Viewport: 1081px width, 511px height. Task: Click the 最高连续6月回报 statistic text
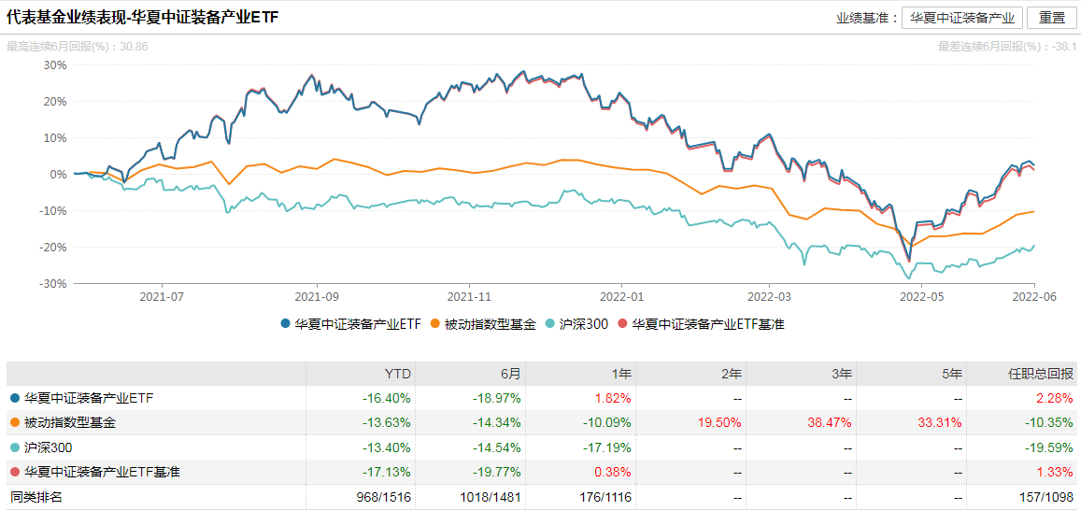tap(77, 46)
